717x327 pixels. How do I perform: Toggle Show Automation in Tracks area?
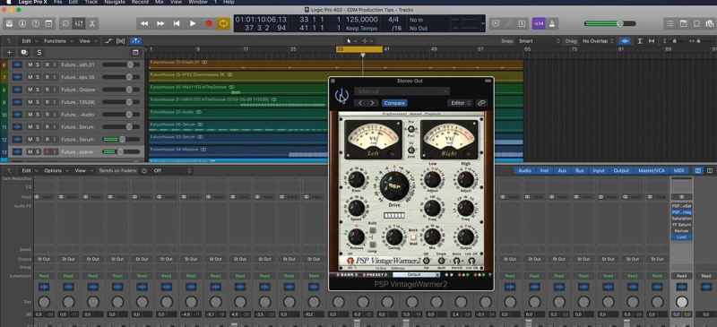108,41
